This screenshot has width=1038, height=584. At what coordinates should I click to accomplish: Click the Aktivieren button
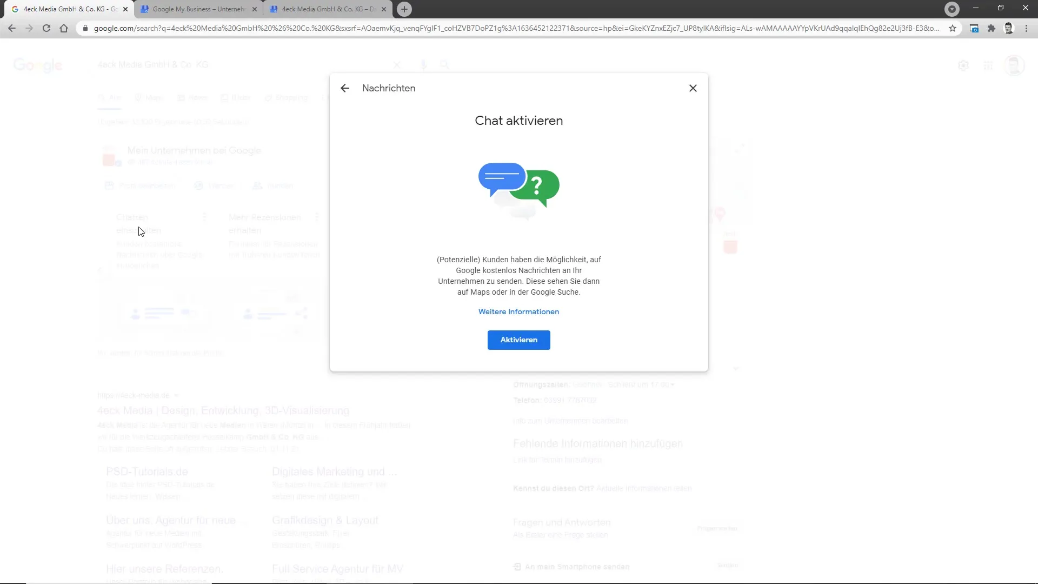[518, 340]
